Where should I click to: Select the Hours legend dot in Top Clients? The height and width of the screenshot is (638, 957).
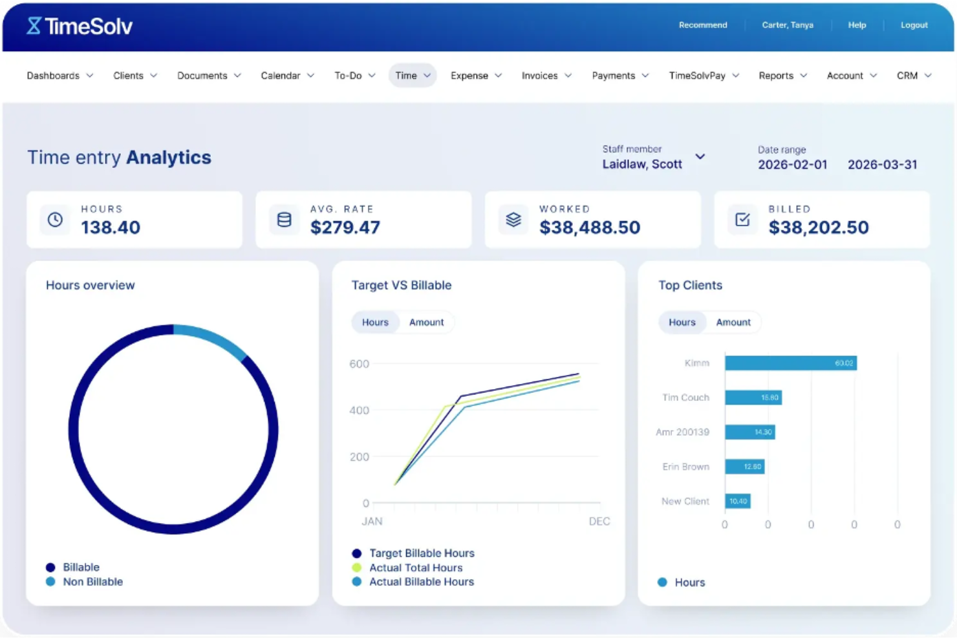[662, 582]
